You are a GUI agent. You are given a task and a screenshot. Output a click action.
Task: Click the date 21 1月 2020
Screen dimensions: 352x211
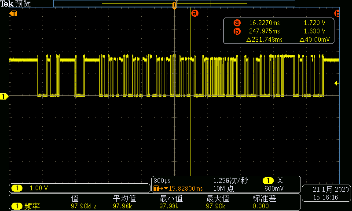tap(331, 189)
